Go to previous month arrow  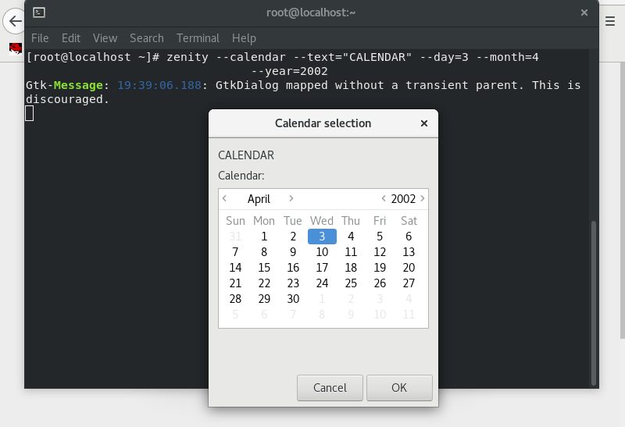click(225, 198)
